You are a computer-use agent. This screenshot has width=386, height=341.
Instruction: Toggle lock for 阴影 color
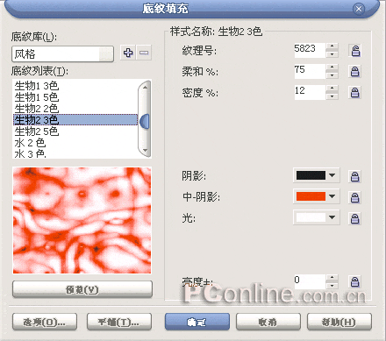[x=355, y=176]
